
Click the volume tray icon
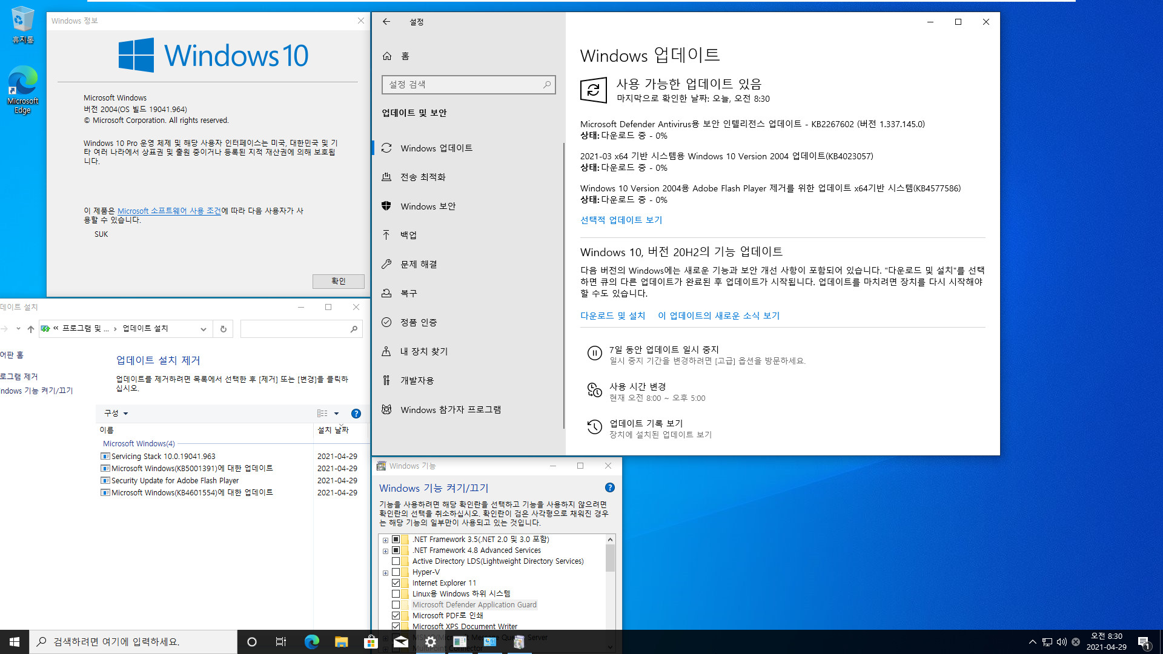pyautogui.click(x=1061, y=642)
